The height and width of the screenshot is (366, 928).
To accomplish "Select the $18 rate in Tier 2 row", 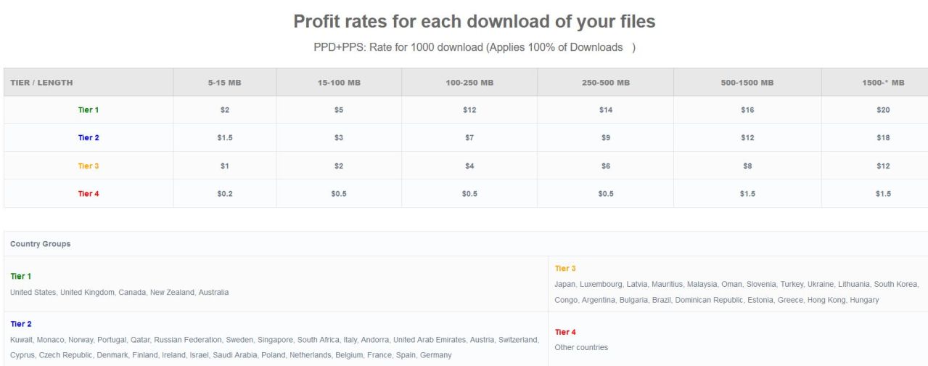I will point(883,138).
